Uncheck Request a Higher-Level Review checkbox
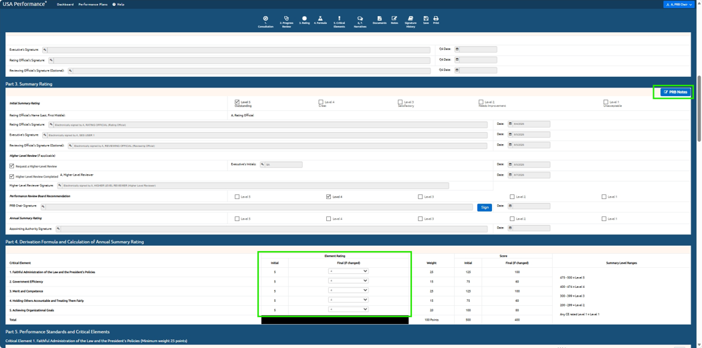This screenshot has height=348, width=702. click(12, 166)
